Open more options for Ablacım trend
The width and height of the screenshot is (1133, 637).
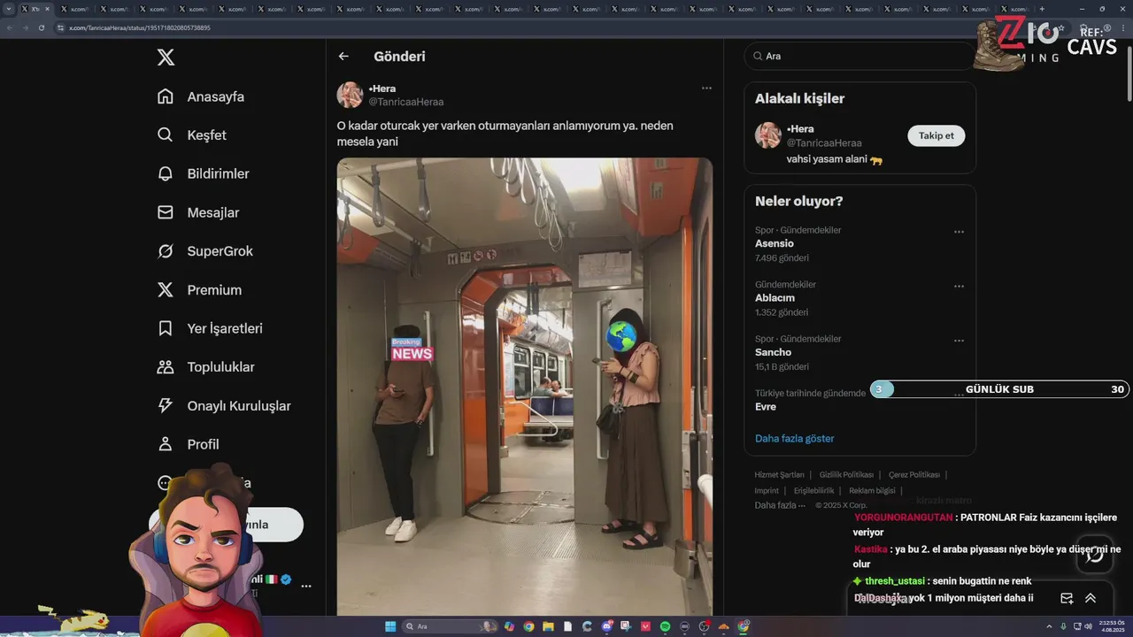pyautogui.click(x=959, y=287)
